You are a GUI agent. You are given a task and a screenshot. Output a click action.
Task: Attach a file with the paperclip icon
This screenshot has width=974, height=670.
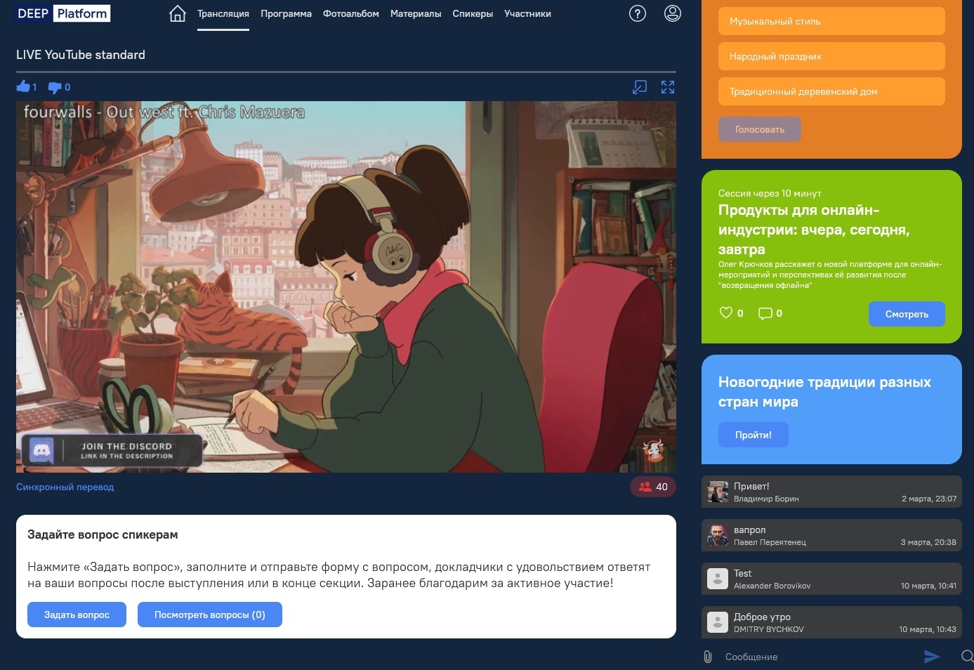coord(708,657)
